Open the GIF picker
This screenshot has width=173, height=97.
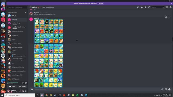pos(166,89)
